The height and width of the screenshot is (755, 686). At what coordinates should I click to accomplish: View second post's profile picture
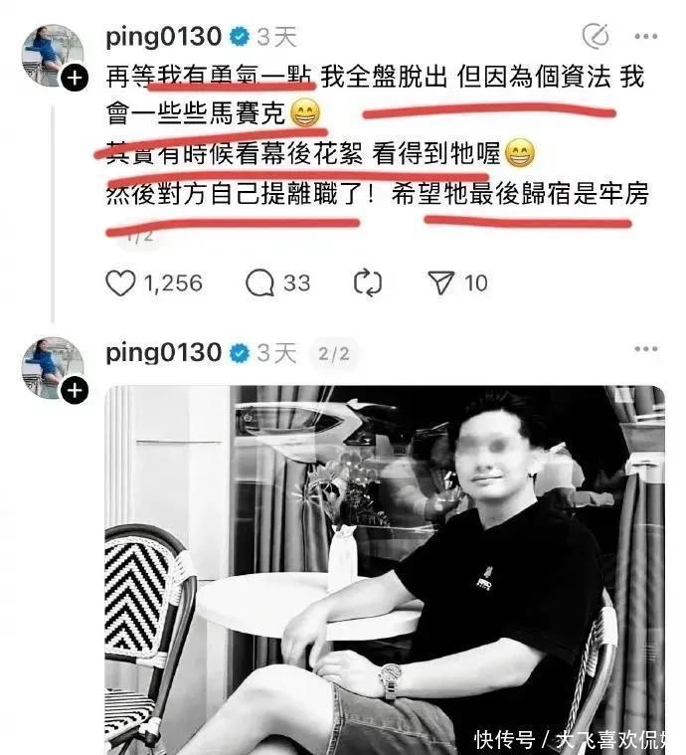(53, 368)
